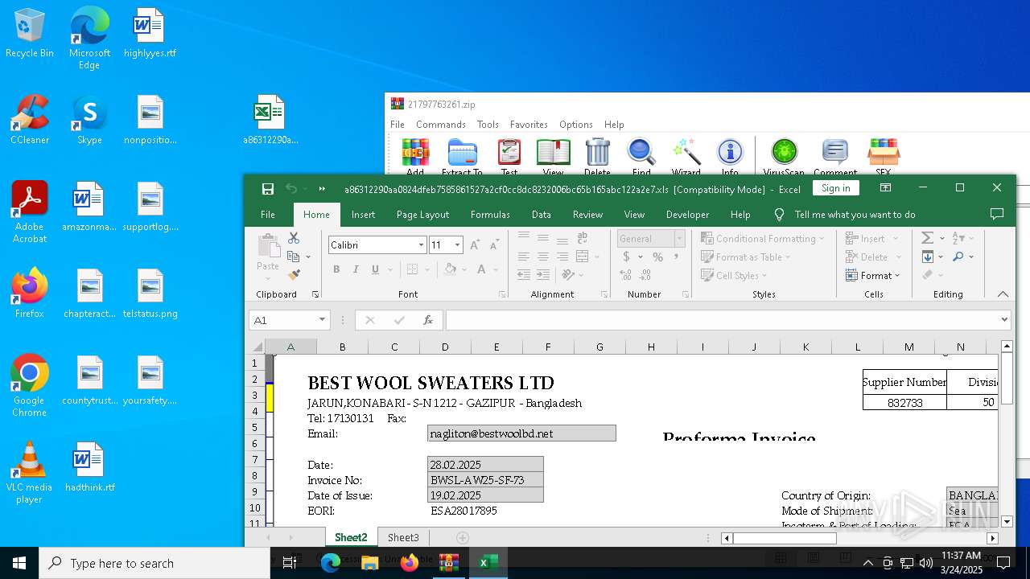Click the Sign in button

836,188
